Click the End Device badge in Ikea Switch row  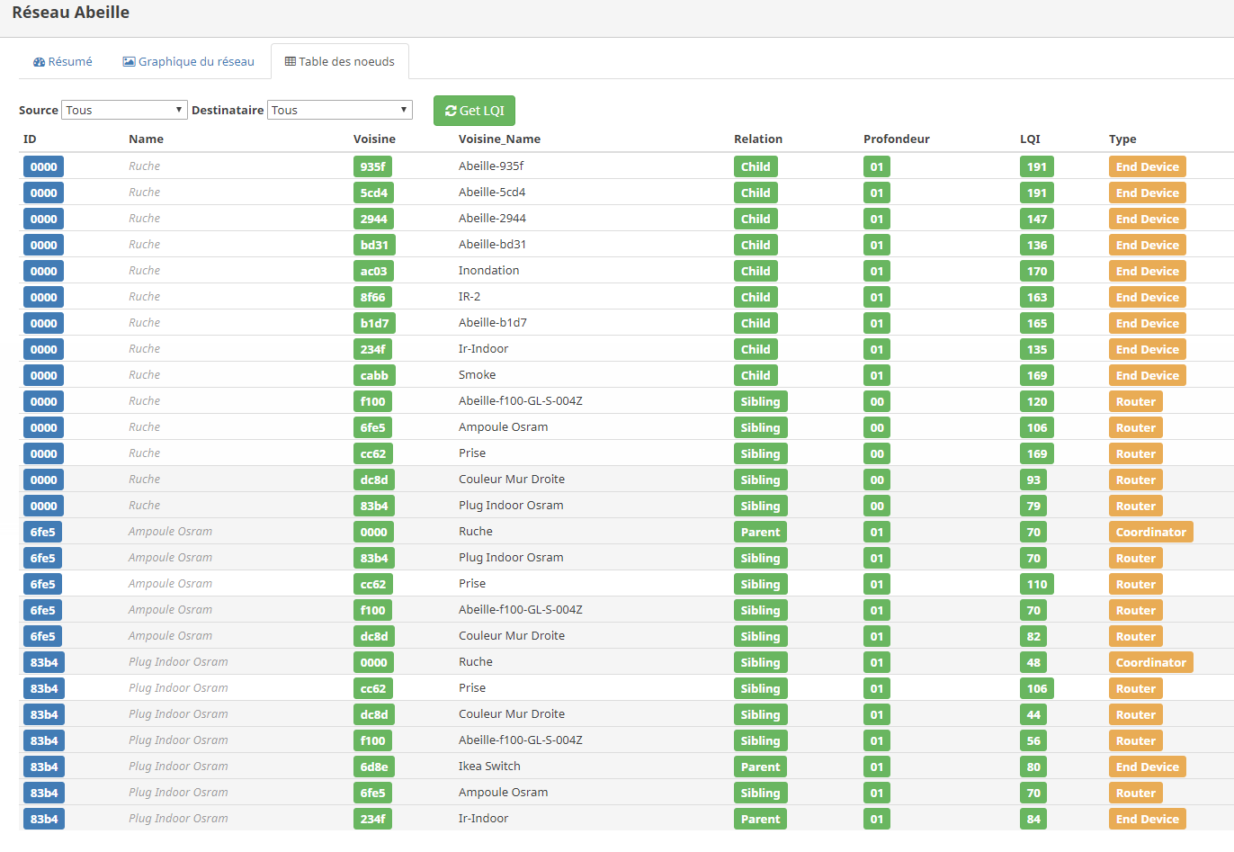pos(1147,767)
